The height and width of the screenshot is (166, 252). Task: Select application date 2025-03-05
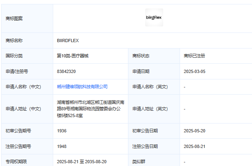[194, 71]
